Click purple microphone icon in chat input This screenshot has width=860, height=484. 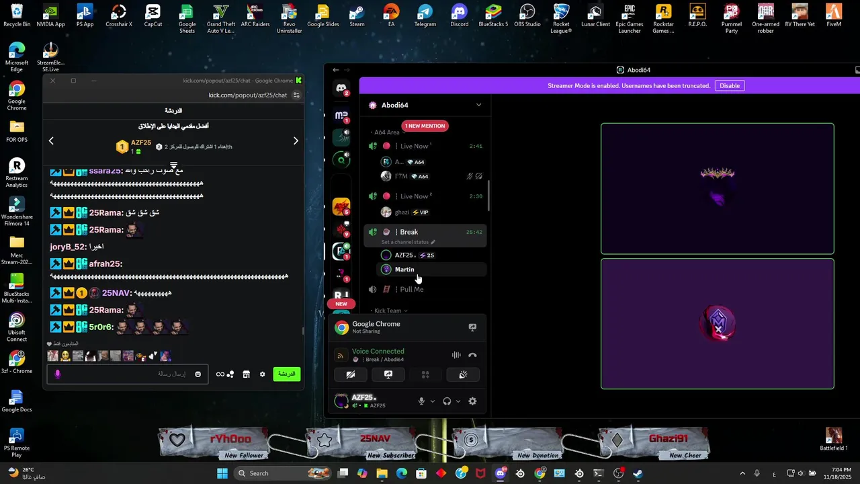click(57, 374)
